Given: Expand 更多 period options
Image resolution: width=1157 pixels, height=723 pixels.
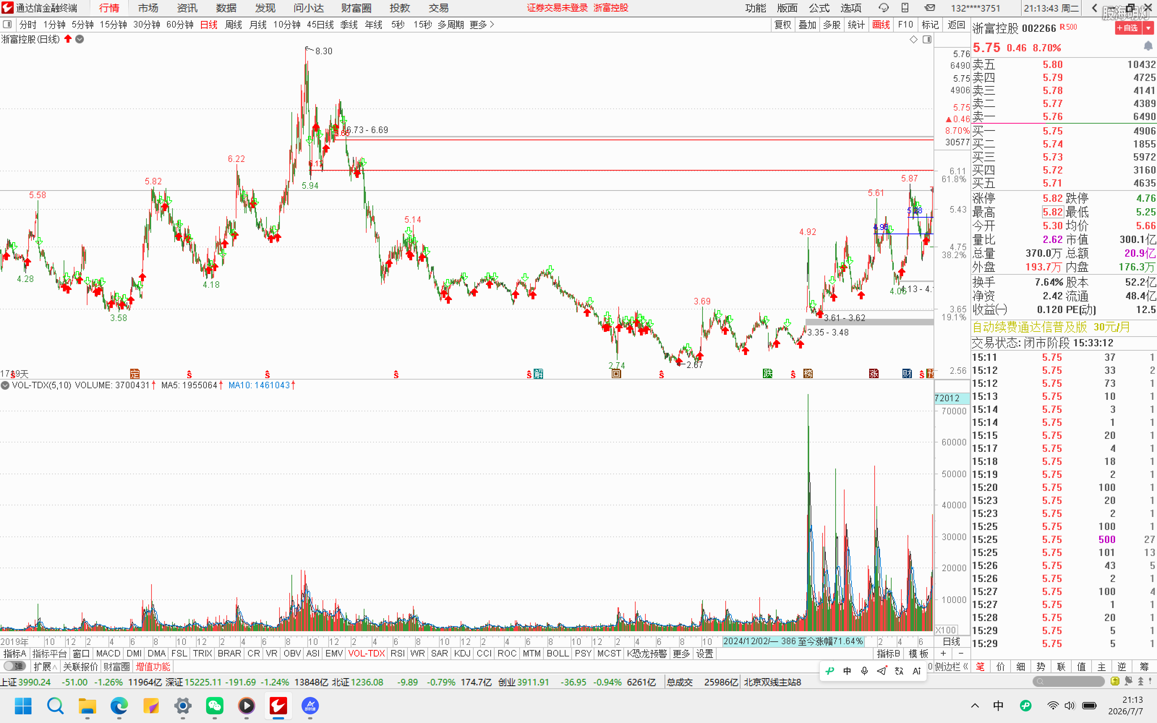Looking at the screenshot, I should tap(482, 24).
